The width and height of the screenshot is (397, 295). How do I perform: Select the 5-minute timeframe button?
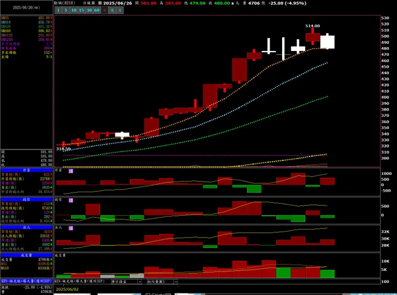66,10
